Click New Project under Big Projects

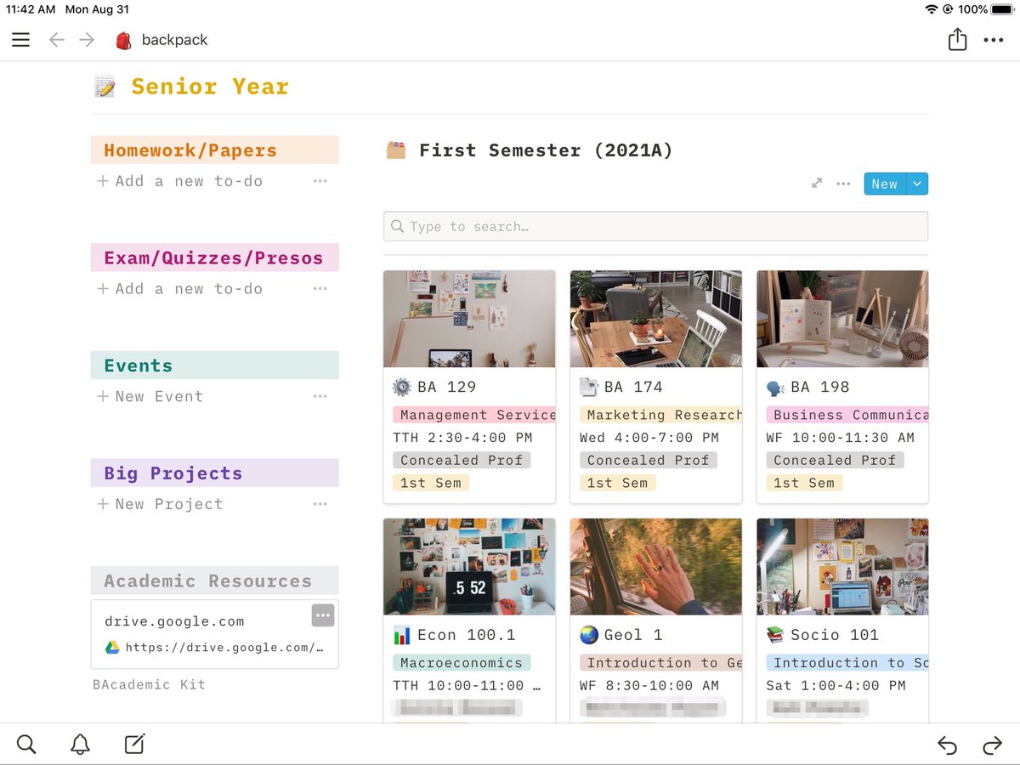(x=160, y=504)
